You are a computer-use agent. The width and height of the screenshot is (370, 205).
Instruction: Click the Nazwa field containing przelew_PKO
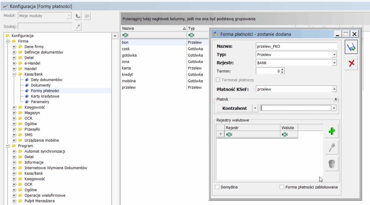coord(296,46)
